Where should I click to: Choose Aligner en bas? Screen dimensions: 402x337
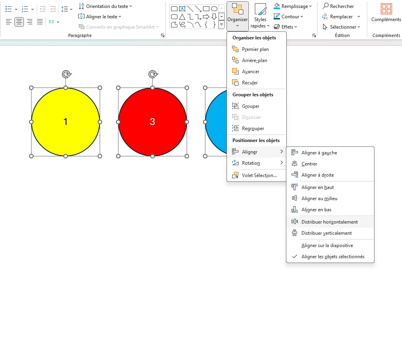coord(330,210)
